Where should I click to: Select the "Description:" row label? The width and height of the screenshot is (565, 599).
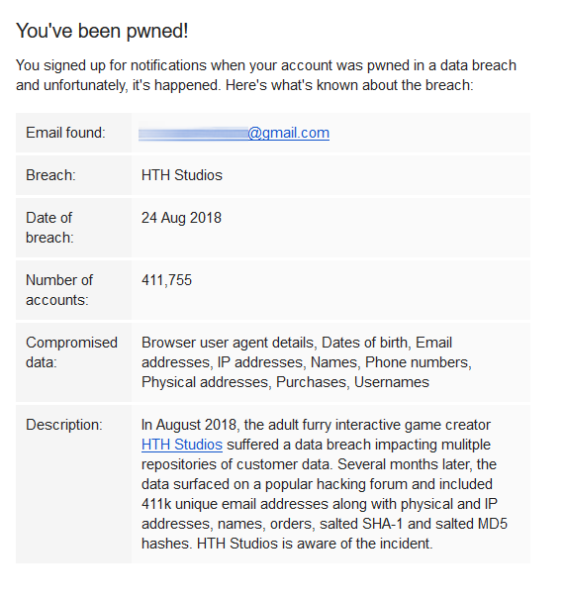pos(64,425)
